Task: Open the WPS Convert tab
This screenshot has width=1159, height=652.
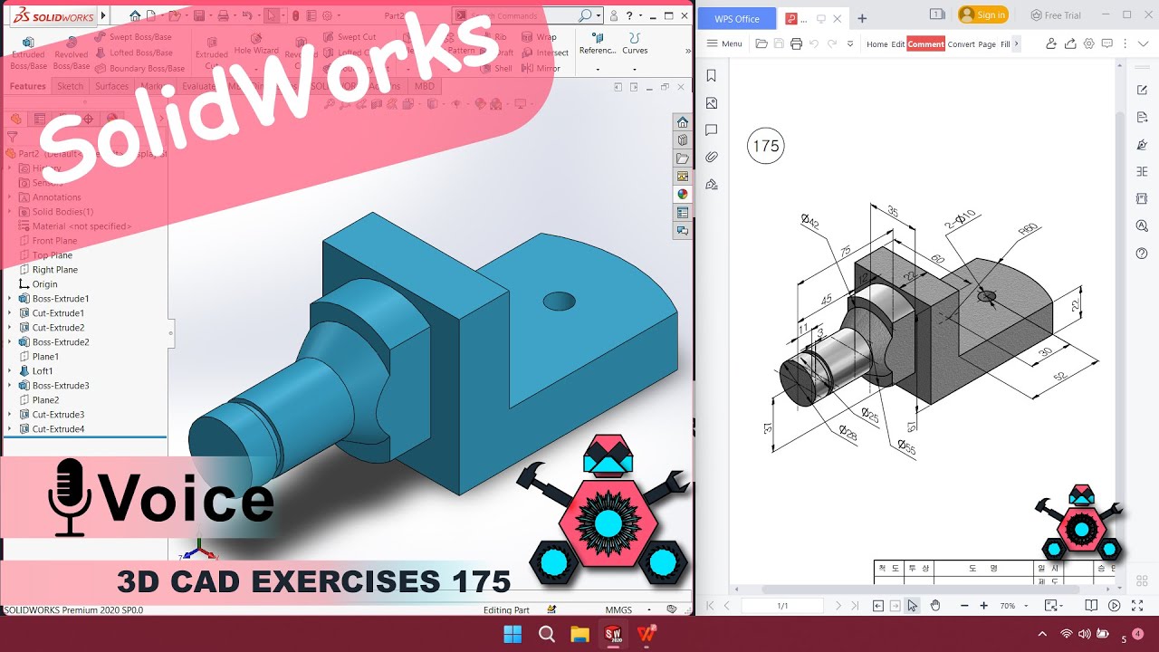Action: pos(962,43)
